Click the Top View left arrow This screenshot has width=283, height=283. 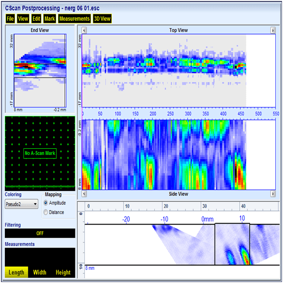(84, 30)
